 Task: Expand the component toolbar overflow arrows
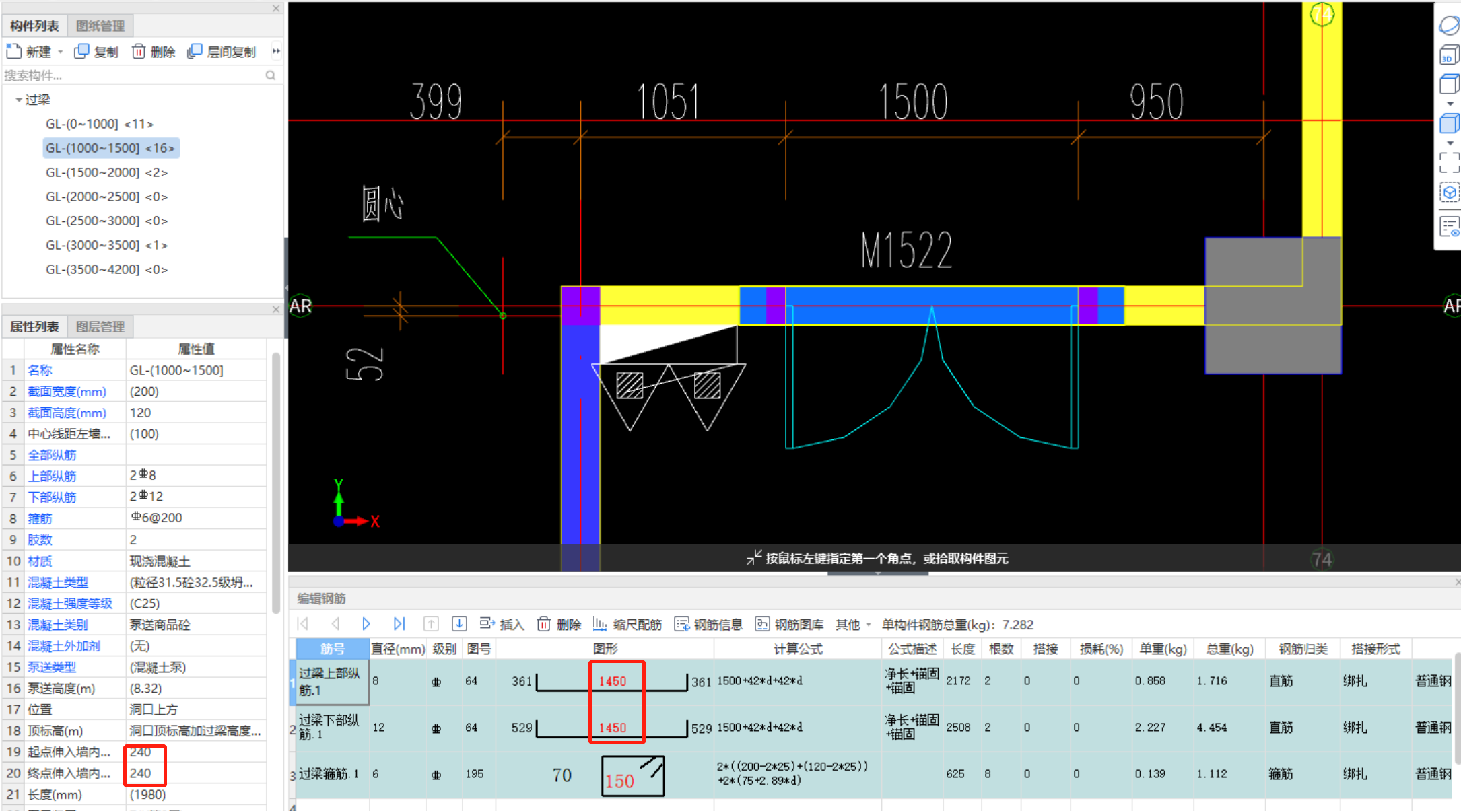click(276, 51)
